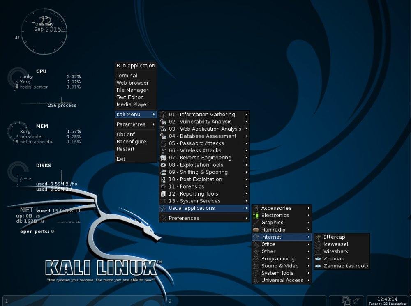This screenshot has height=306, width=411.
Task: Click the Post Exploitation icon
Action: pyautogui.click(x=163, y=179)
